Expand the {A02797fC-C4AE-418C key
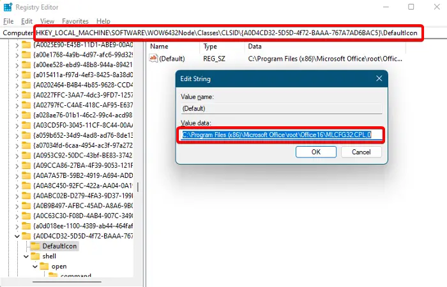 [17, 106]
